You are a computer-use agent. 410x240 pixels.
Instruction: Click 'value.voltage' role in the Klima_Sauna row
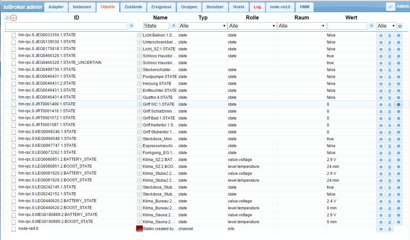point(240,215)
